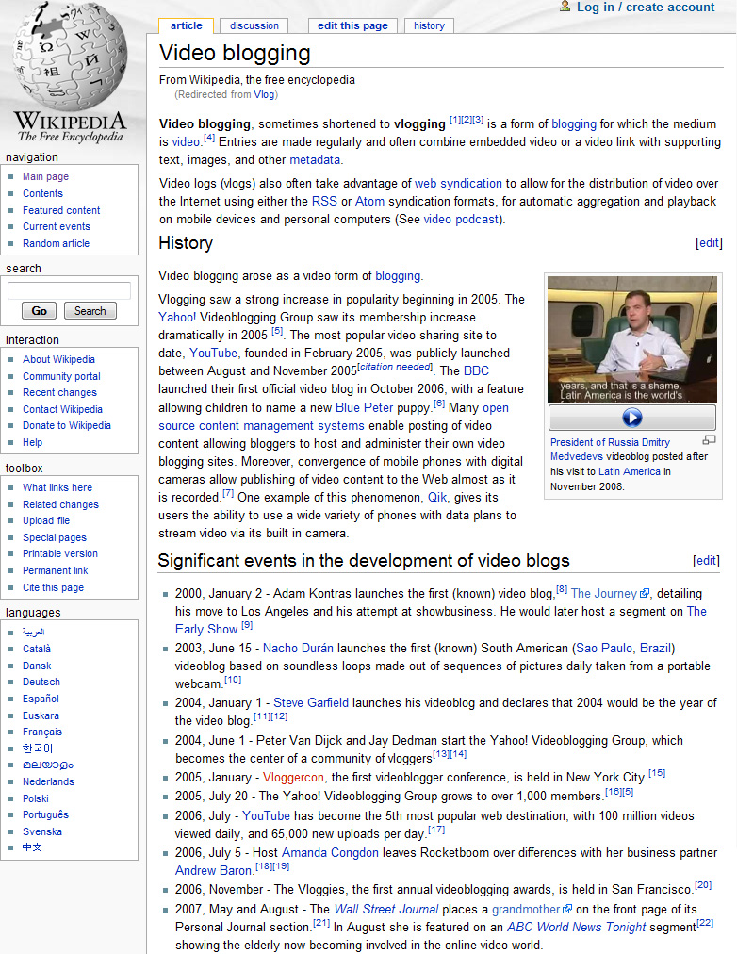737x954 pixels.
Task: Follow the Vlog redirect link
Action: click(264, 94)
